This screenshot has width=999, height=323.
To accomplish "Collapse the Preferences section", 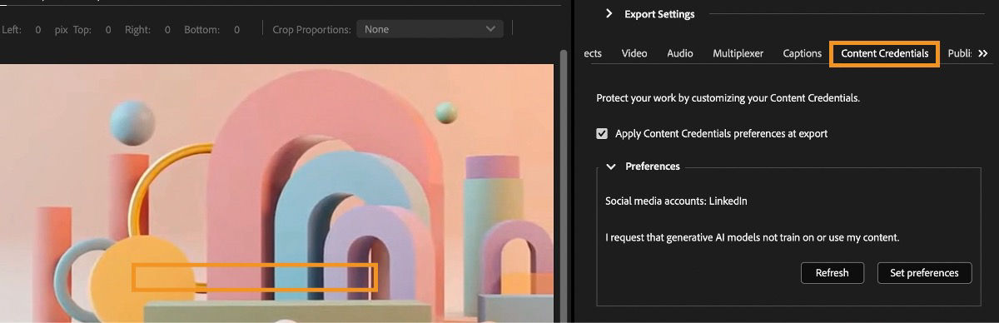I will [611, 166].
